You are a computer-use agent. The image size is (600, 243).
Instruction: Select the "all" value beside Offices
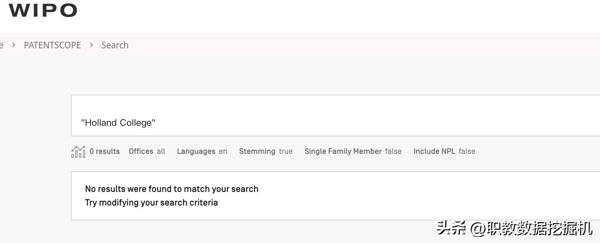click(x=161, y=151)
